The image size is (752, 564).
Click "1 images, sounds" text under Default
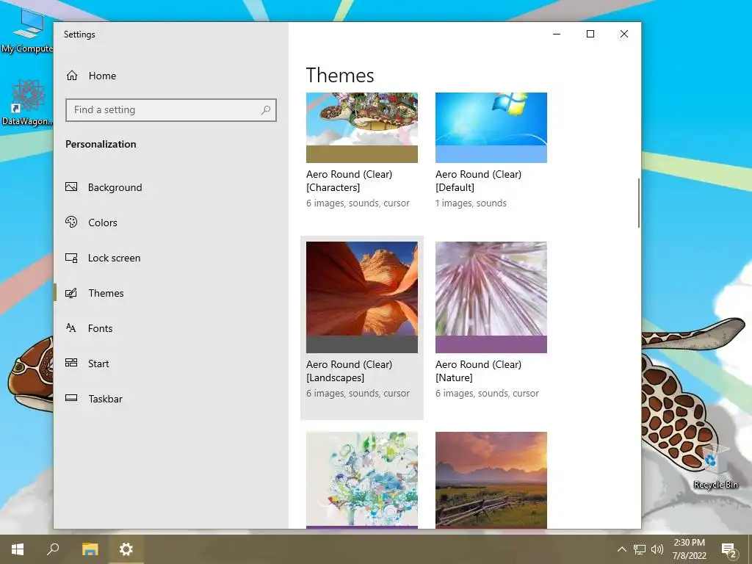pos(471,203)
